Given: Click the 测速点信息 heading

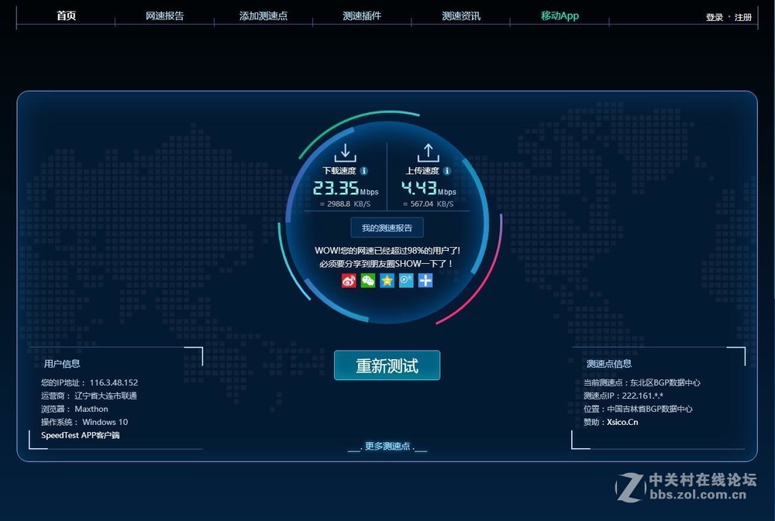Looking at the screenshot, I should [609, 364].
